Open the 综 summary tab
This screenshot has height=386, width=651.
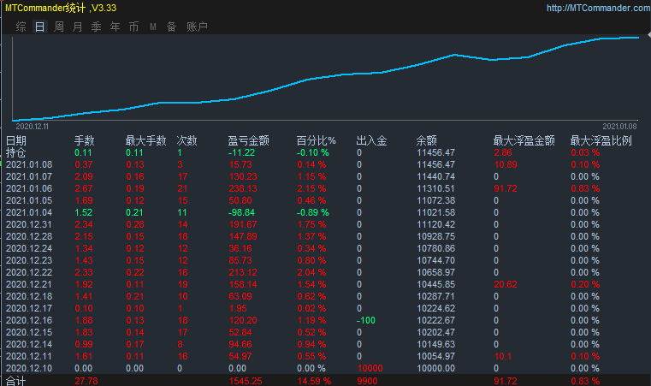point(21,27)
